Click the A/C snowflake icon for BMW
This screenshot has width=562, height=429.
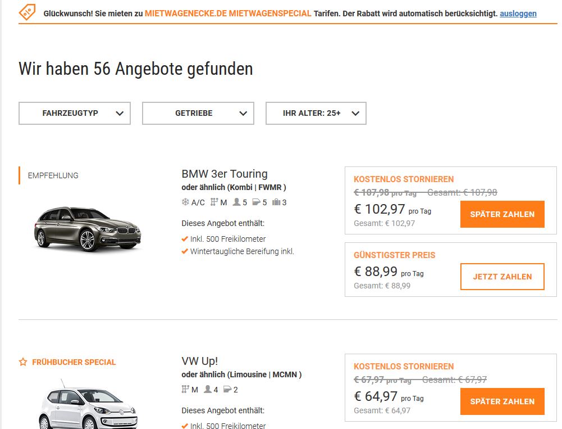point(185,202)
